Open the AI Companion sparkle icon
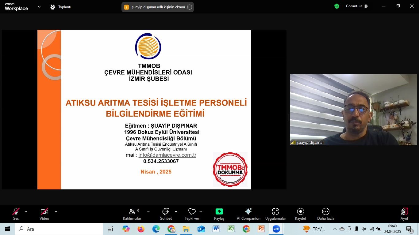 (248, 212)
